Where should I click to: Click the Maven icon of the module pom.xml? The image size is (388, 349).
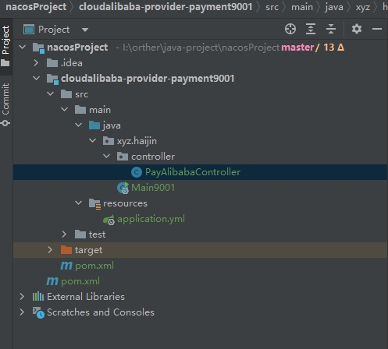[66, 266]
